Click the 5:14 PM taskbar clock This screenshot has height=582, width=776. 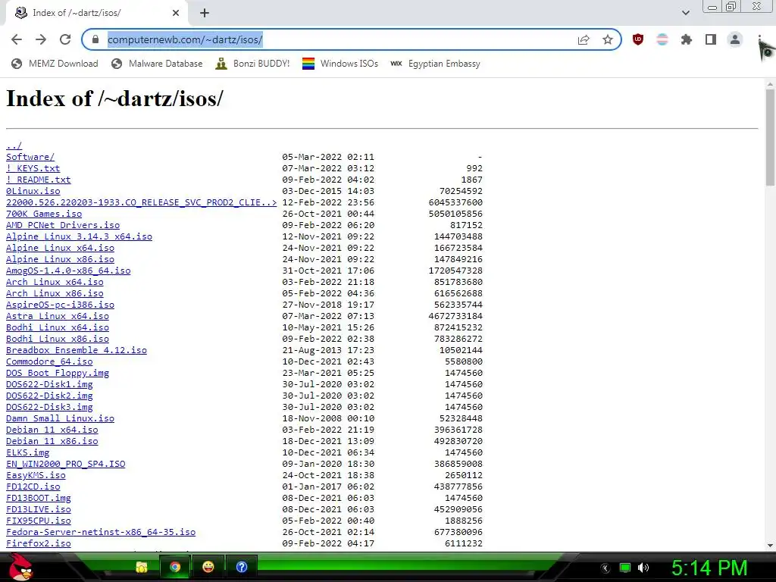point(709,568)
